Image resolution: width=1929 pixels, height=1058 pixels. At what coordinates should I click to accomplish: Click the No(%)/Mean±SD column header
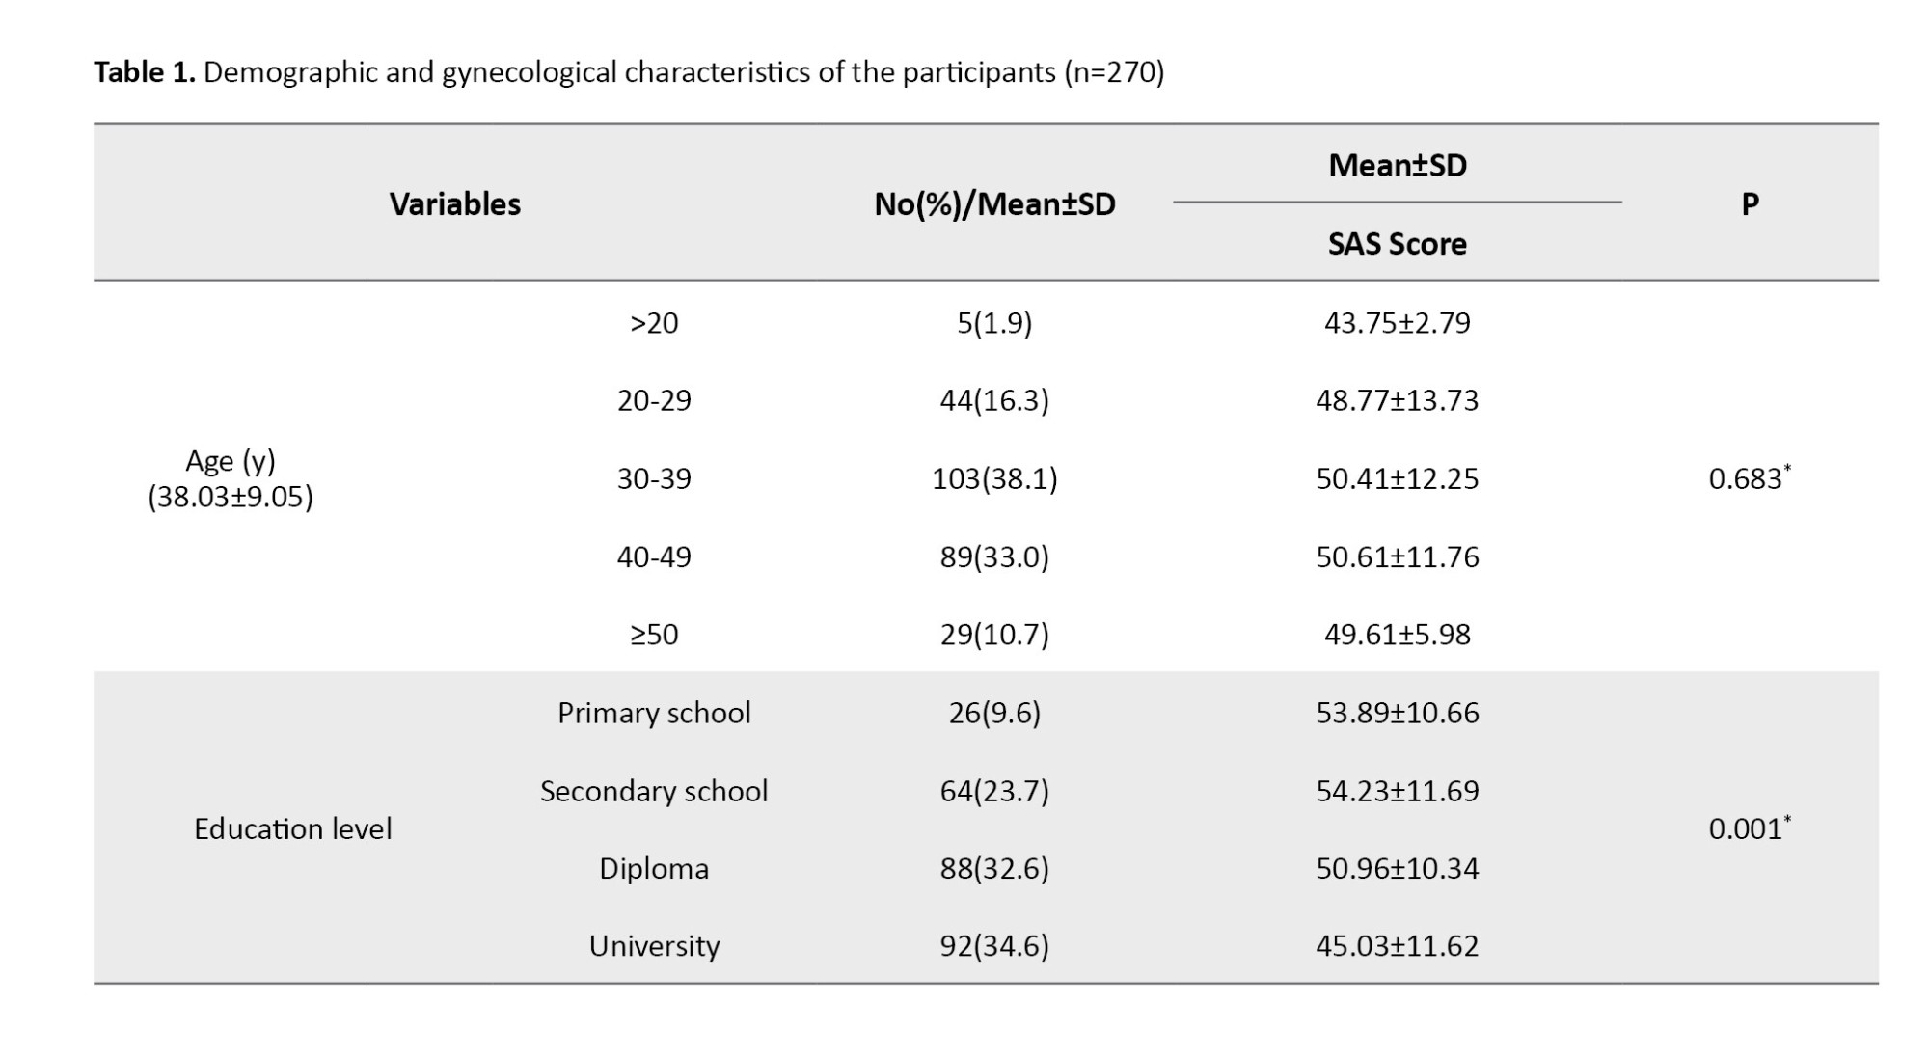[x=994, y=203]
